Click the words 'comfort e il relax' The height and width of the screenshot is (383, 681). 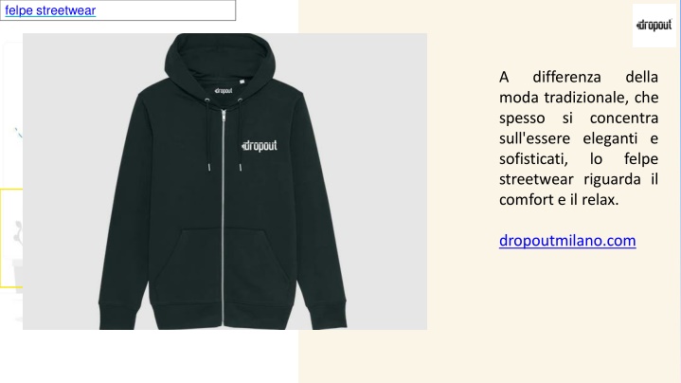[557, 200]
